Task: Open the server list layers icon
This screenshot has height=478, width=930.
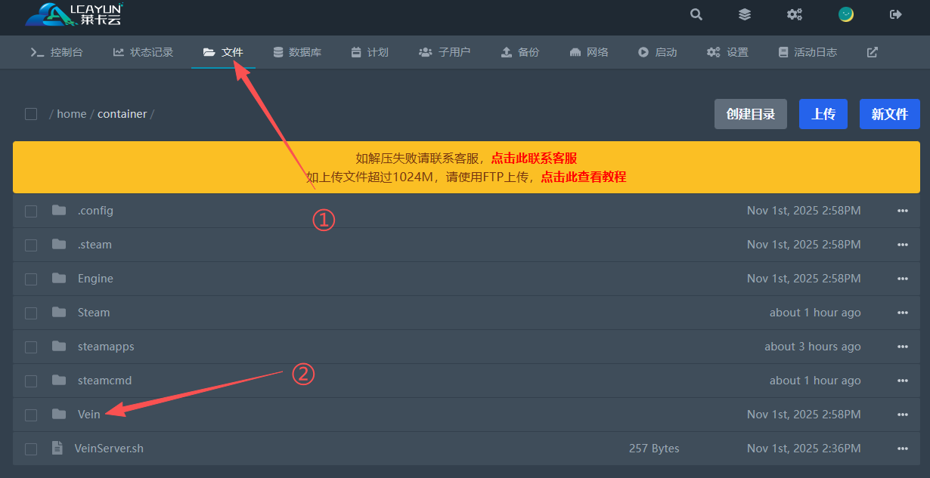Action: [745, 14]
